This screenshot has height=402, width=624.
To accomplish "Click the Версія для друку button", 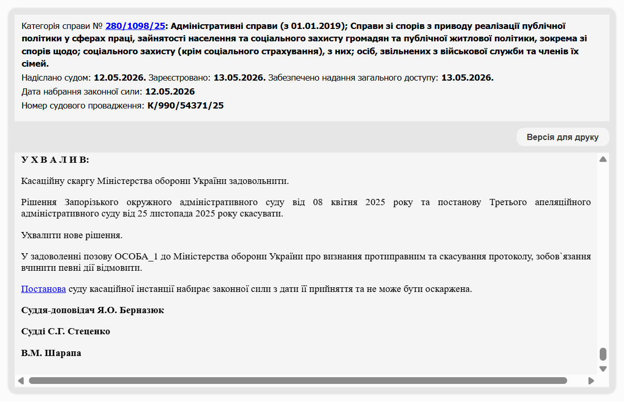I will [x=563, y=137].
